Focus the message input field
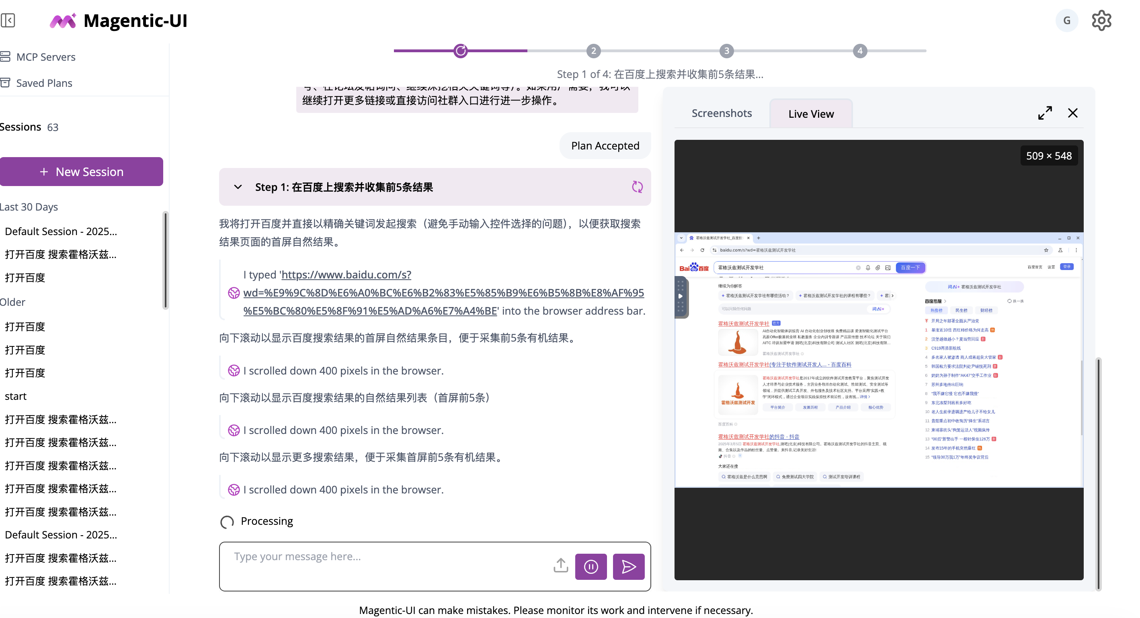 pyautogui.click(x=385, y=557)
